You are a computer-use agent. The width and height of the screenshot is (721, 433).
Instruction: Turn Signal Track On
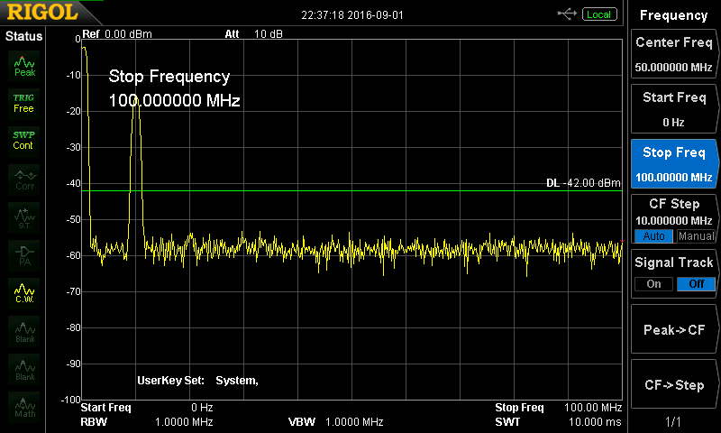tap(653, 284)
